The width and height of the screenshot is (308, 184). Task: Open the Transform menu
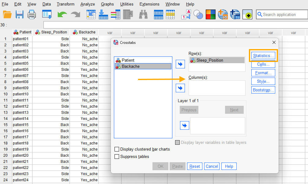[x=65, y=4]
